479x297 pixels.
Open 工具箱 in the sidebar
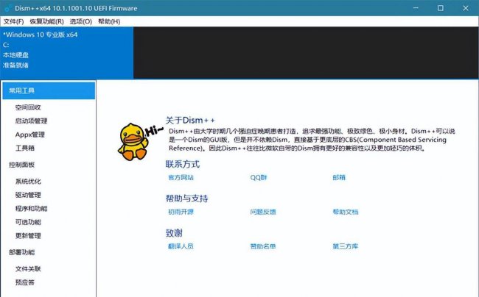point(25,148)
